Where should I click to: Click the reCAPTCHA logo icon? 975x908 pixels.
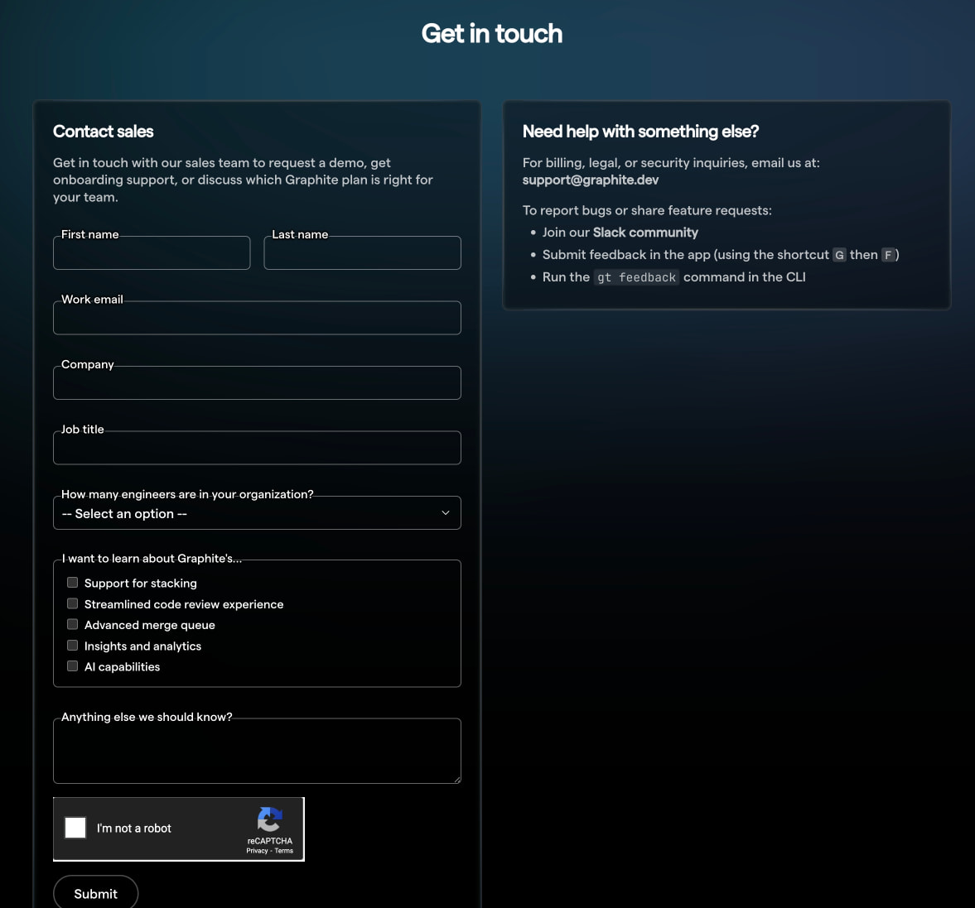pyautogui.click(x=270, y=819)
